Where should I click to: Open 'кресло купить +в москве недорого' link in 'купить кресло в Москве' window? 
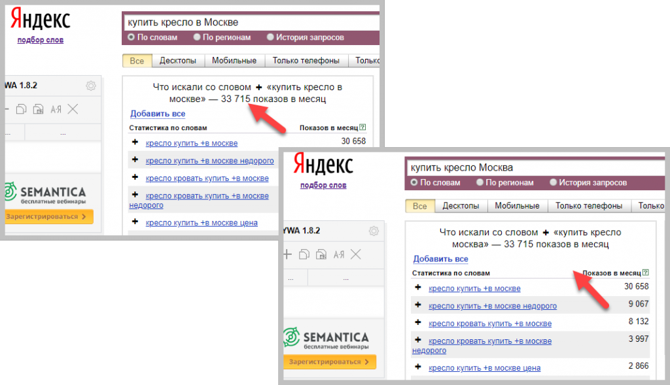coord(209,161)
